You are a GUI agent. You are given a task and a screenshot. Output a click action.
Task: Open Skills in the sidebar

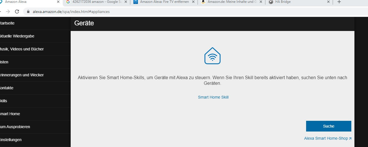click(x=35, y=101)
